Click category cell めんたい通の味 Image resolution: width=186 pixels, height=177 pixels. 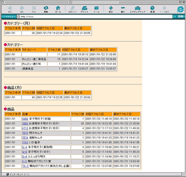(34, 64)
